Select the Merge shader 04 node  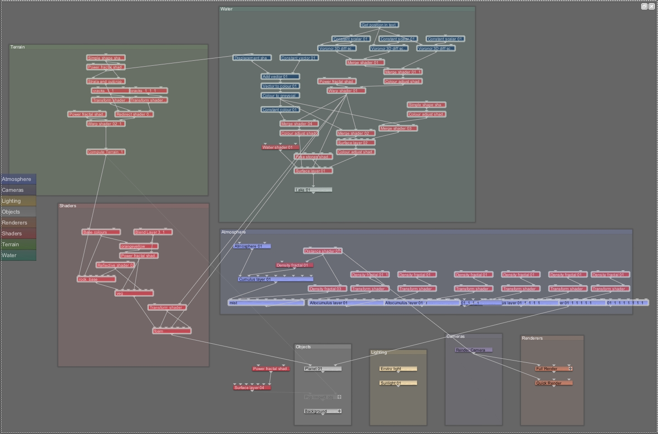coord(299,124)
